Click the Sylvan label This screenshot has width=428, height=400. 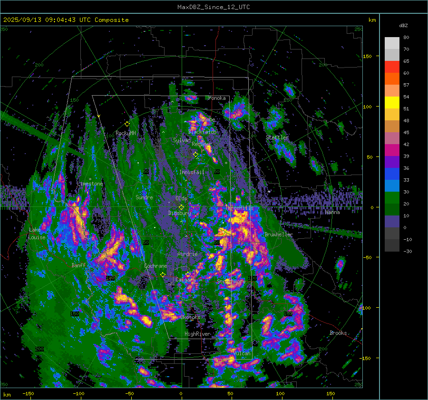click(182, 140)
